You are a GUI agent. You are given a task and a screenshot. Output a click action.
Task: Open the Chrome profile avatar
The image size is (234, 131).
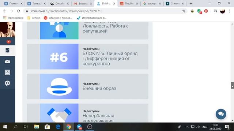point(222,11)
